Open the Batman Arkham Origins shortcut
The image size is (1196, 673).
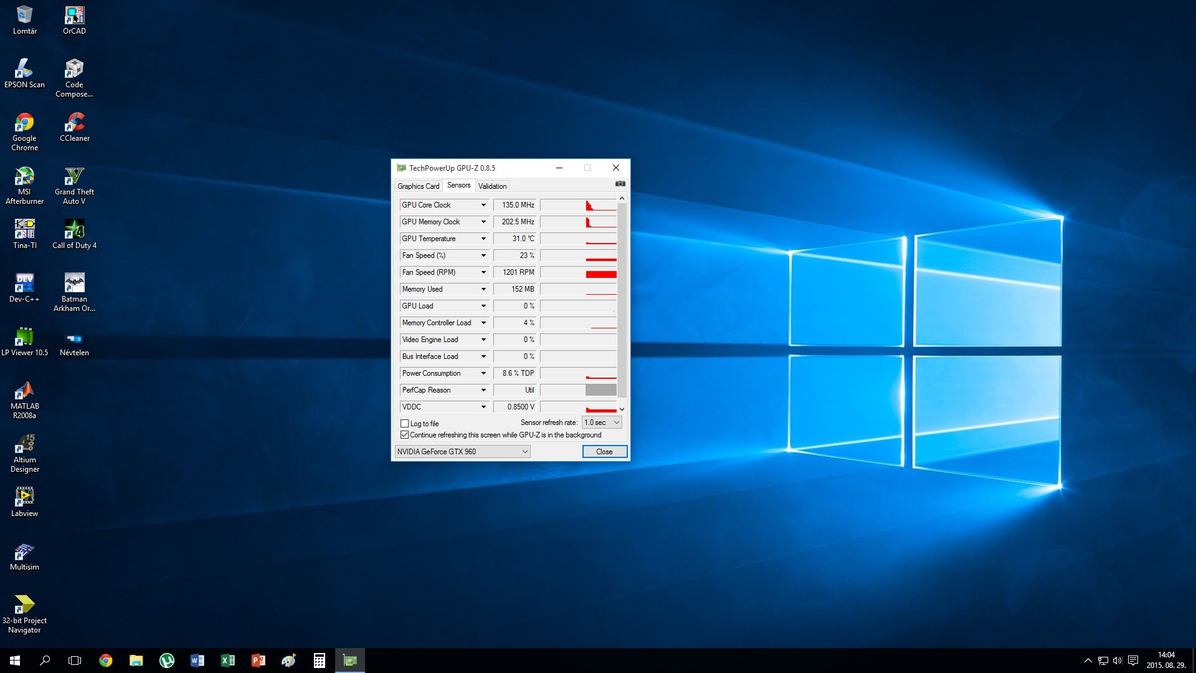74,292
